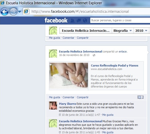Viewport: 150px width, 134px height.
Task: Click the 16 de noviembre de 2010 date
Action: pyautogui.click(x=74, y=55)
